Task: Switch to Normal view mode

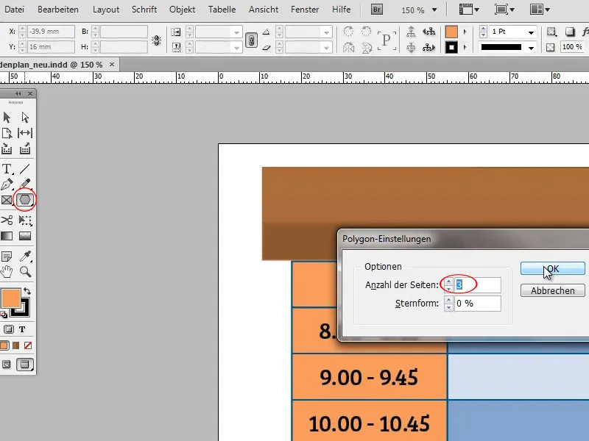Action: [7, 365]
